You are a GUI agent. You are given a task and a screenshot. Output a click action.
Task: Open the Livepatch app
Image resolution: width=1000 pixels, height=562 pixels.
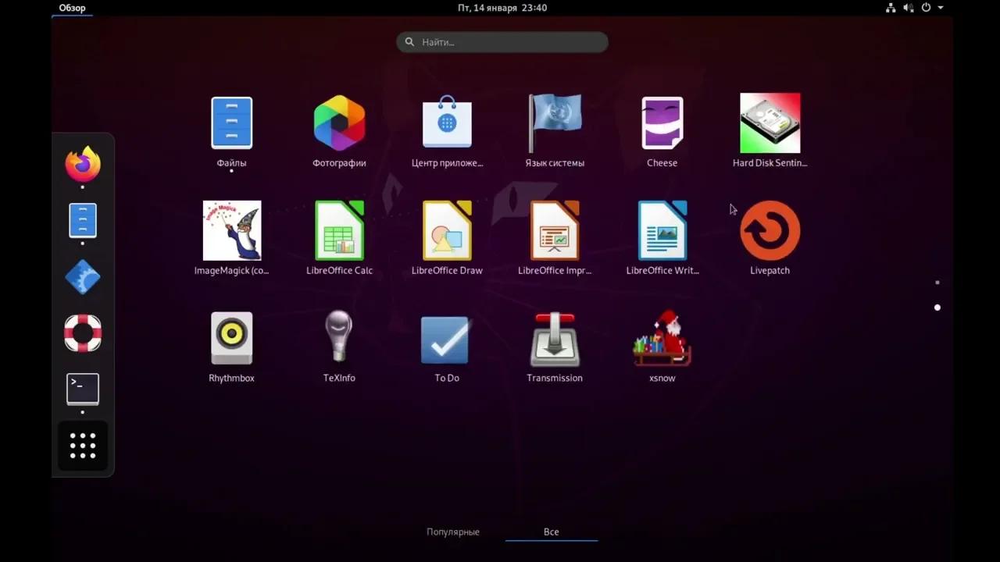pos(770,230)
